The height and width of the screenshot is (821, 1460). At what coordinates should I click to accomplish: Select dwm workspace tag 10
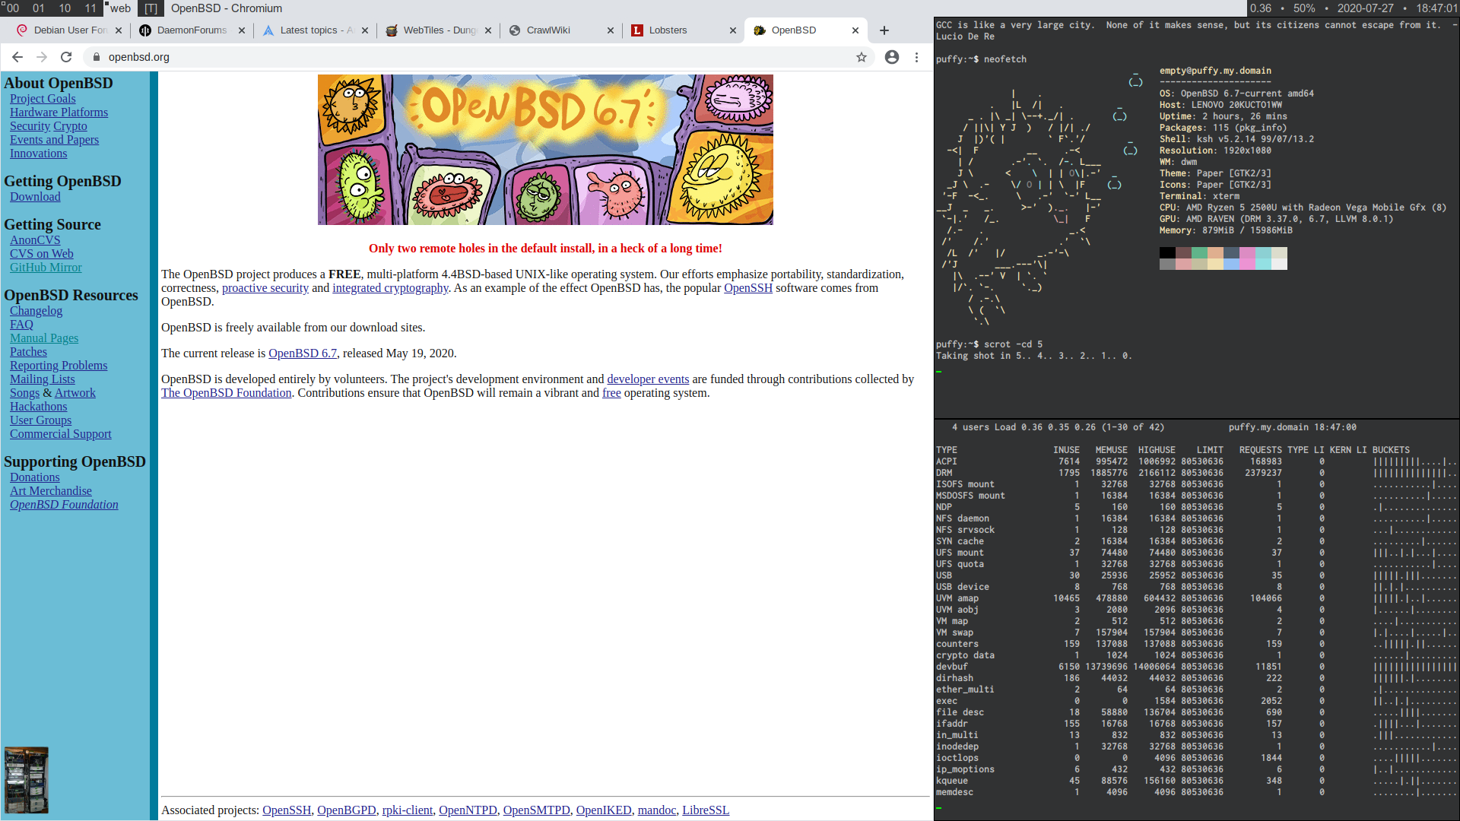(65, 8)
